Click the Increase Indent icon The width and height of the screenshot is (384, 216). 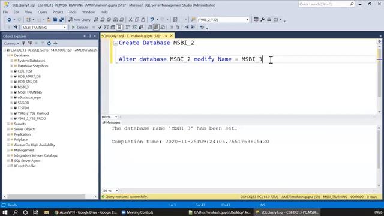(193, 27)
